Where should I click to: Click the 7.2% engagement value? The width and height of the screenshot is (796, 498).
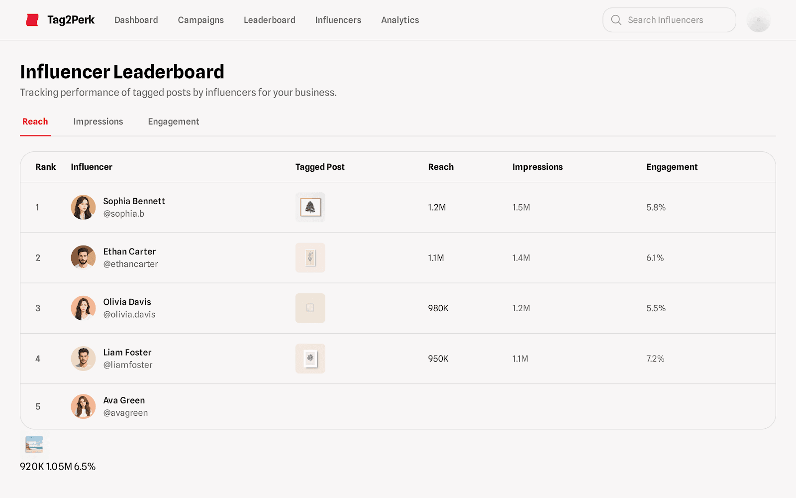coord(655,359)
